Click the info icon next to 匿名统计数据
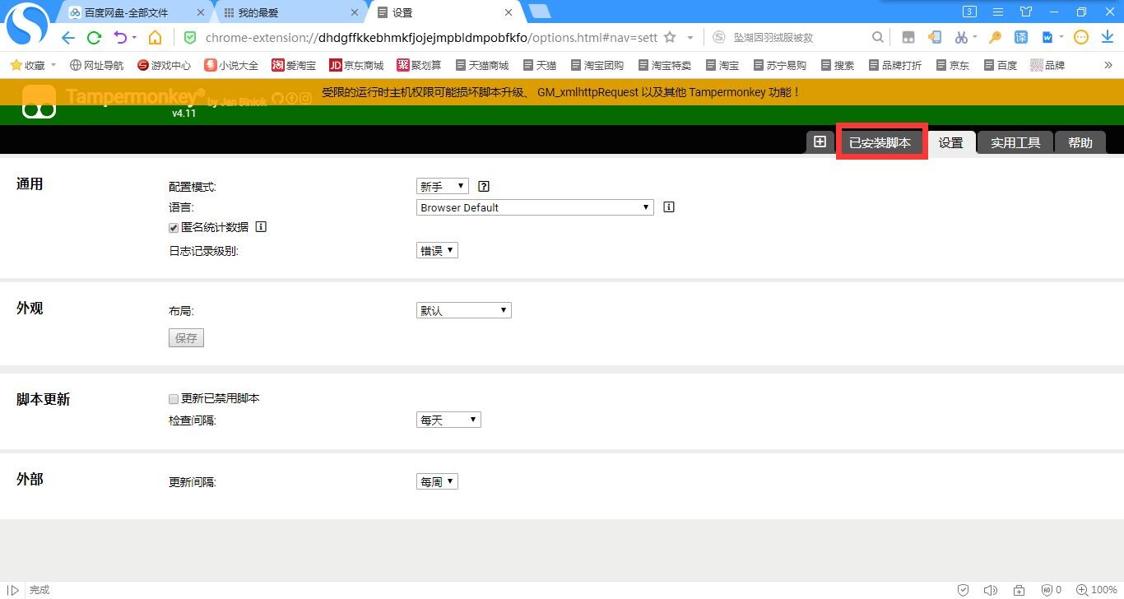The height and width of the screenshot is (599, 1124). point(261,227)
